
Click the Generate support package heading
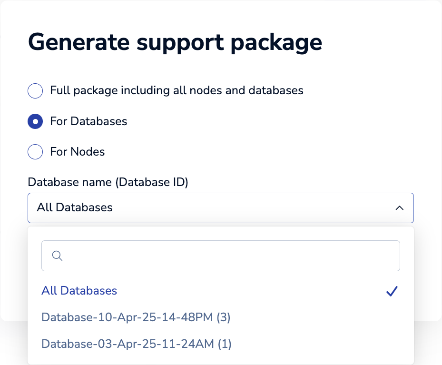pyautogui.click(x=176, y=42)
